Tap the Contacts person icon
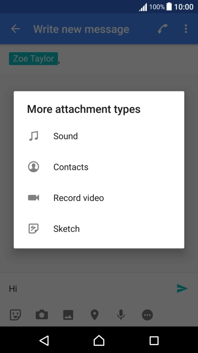 click(x=34, y=167)
